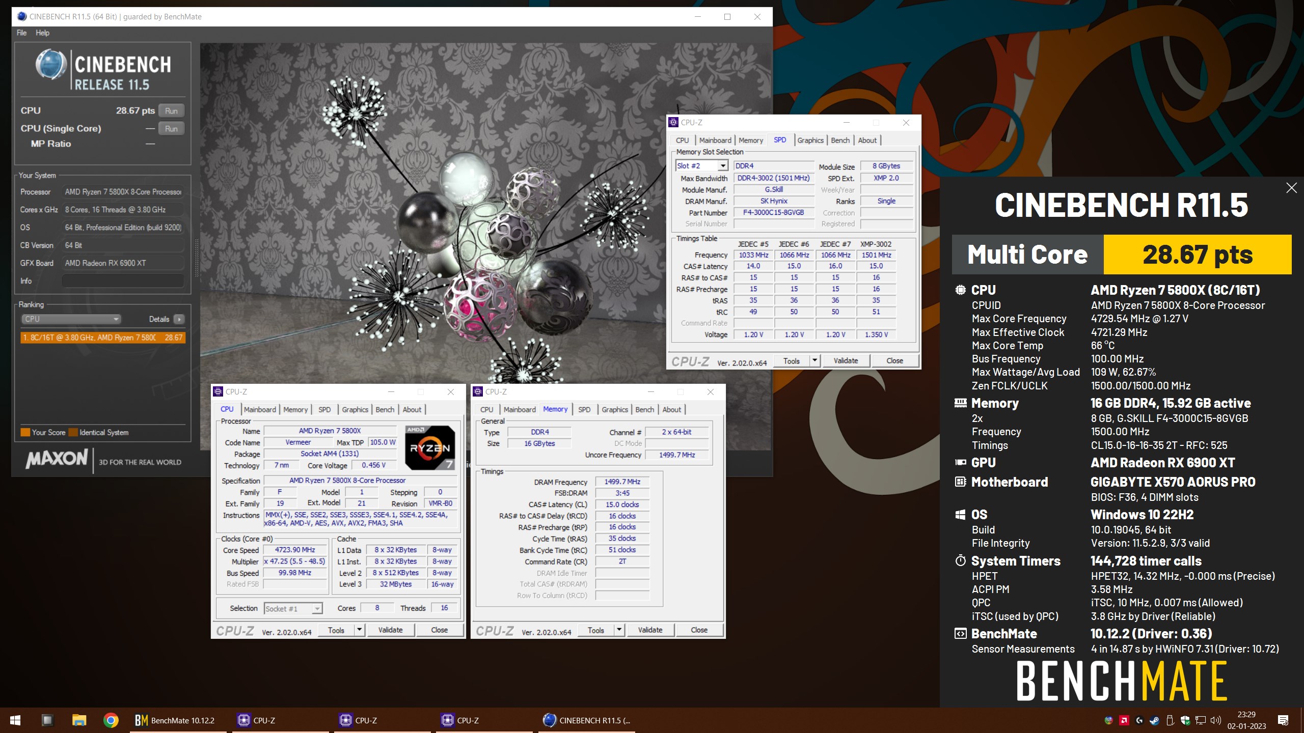Select SPD tab in CPU-Z Memory window
This screenshot has height=733, width=1304.
584,410
